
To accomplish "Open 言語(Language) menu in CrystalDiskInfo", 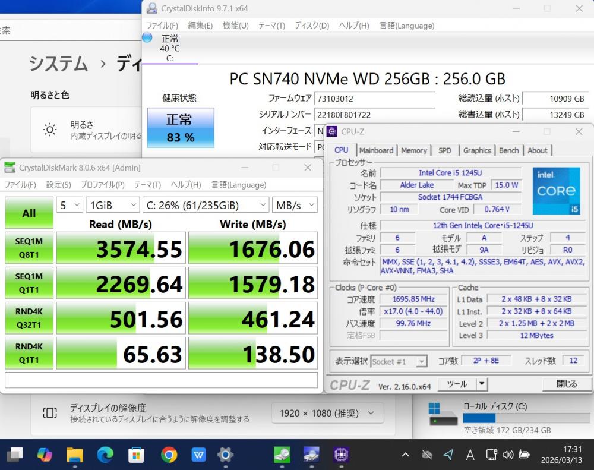I will click(x=407, y=26).
